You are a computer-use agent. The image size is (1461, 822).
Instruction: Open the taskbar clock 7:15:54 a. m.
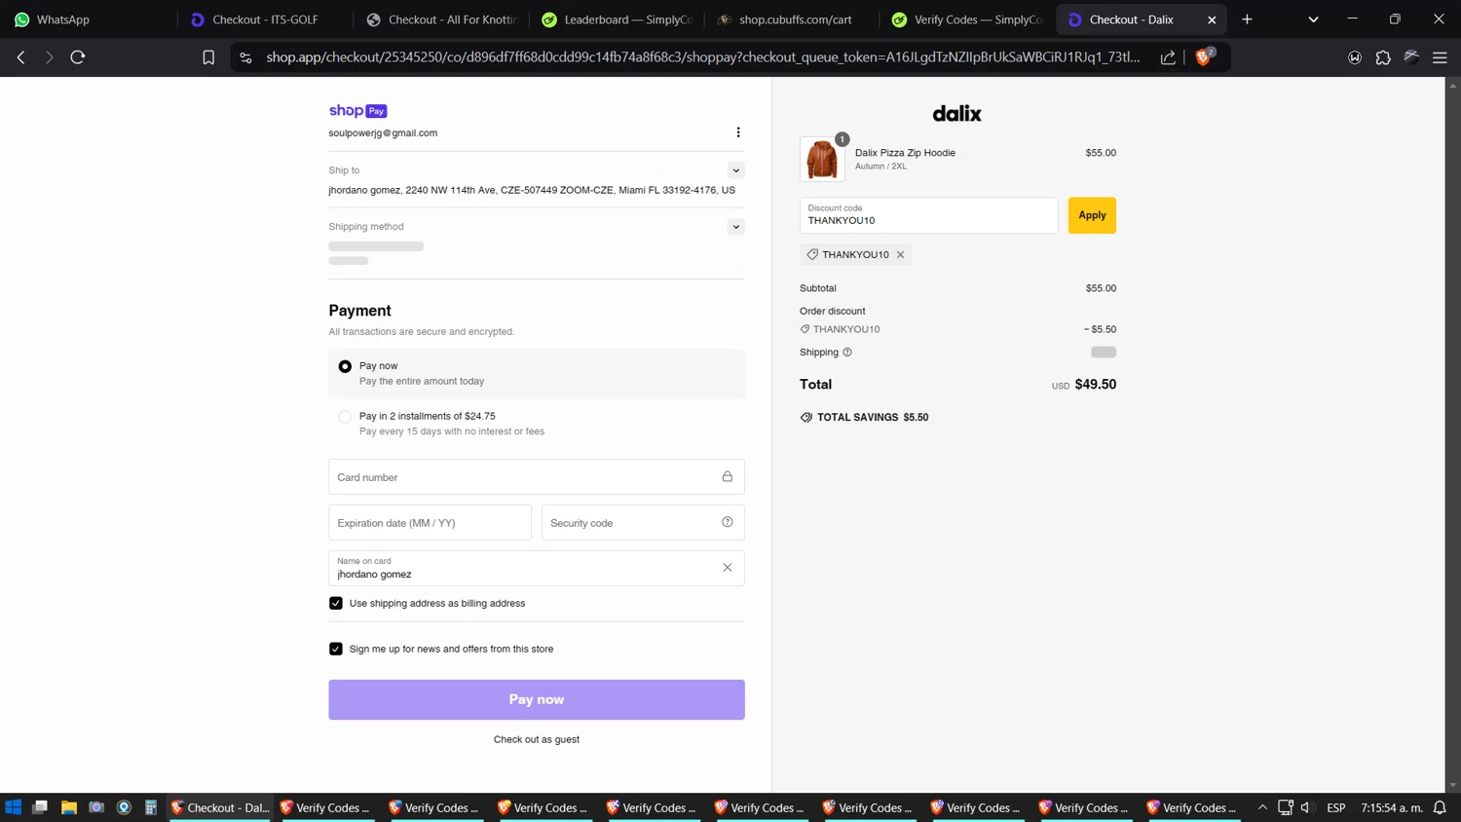coord(1392,807)
